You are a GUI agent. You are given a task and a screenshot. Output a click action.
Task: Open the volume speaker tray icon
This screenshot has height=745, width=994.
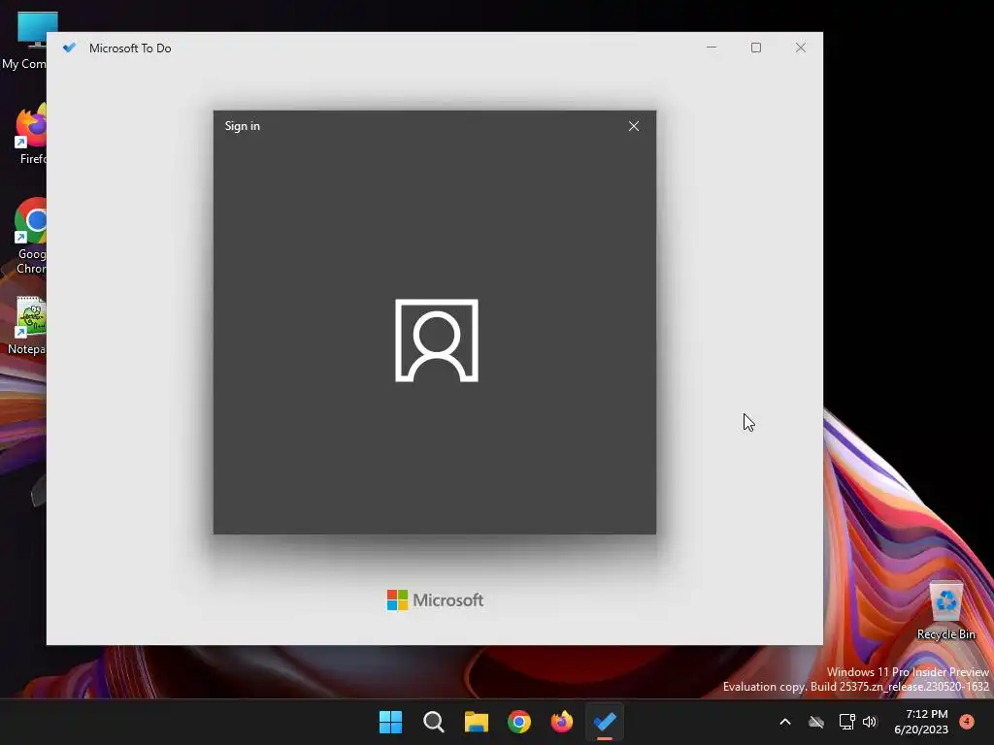tap(870, 722)
